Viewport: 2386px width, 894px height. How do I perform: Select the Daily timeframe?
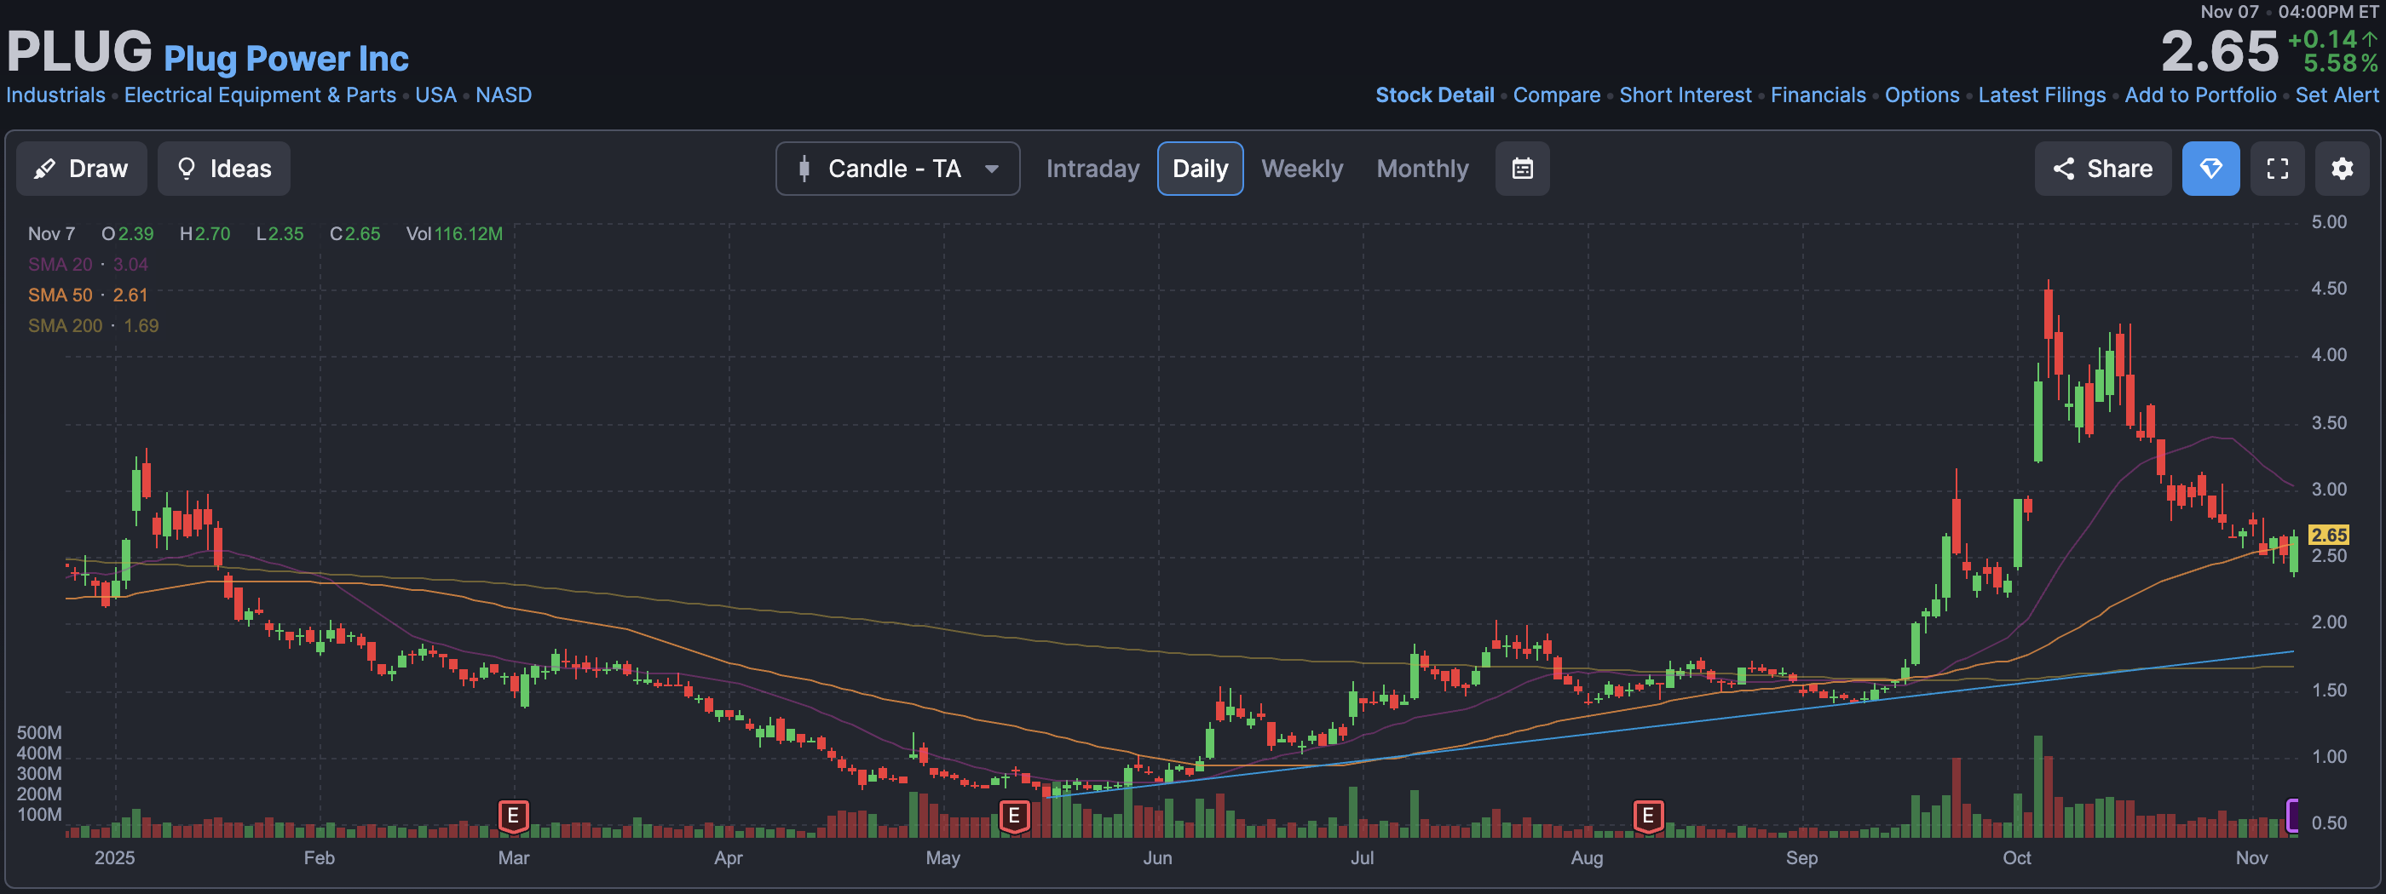1200,169
